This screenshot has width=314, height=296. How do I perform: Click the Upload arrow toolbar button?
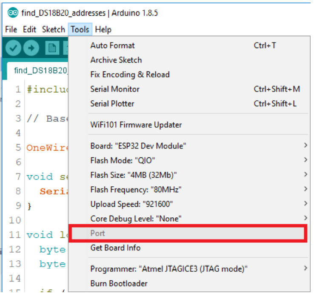click(x=31, y=48)
